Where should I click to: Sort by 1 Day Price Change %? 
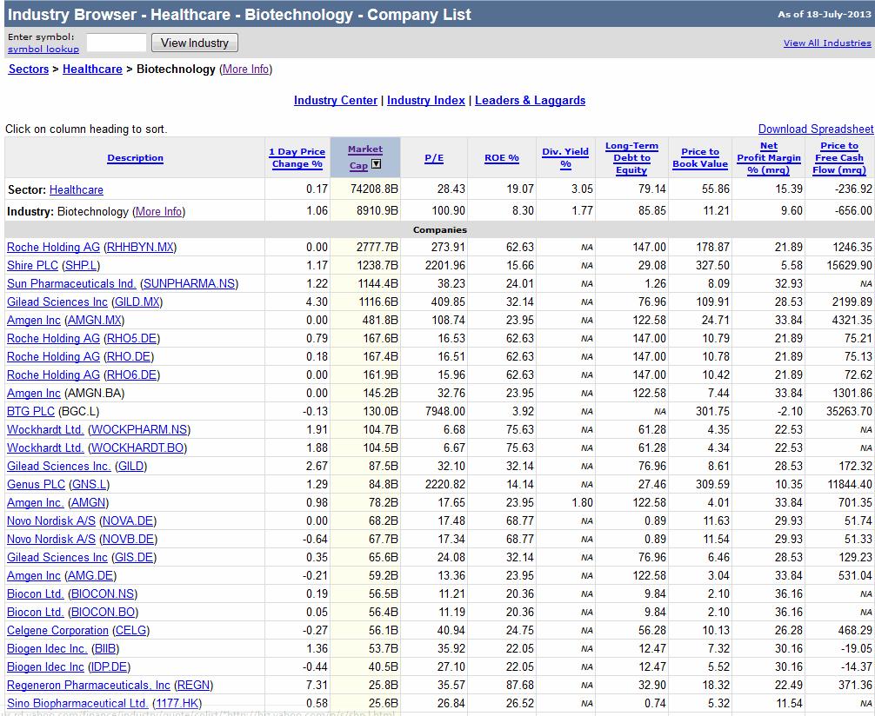click(296, 157)
